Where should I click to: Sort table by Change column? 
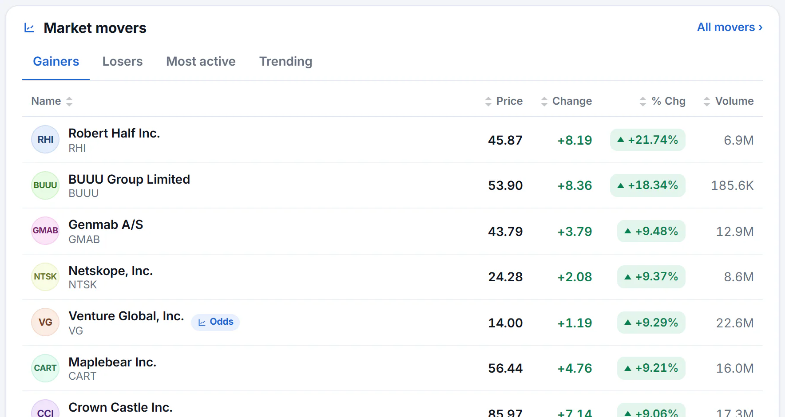pos(566,101)
